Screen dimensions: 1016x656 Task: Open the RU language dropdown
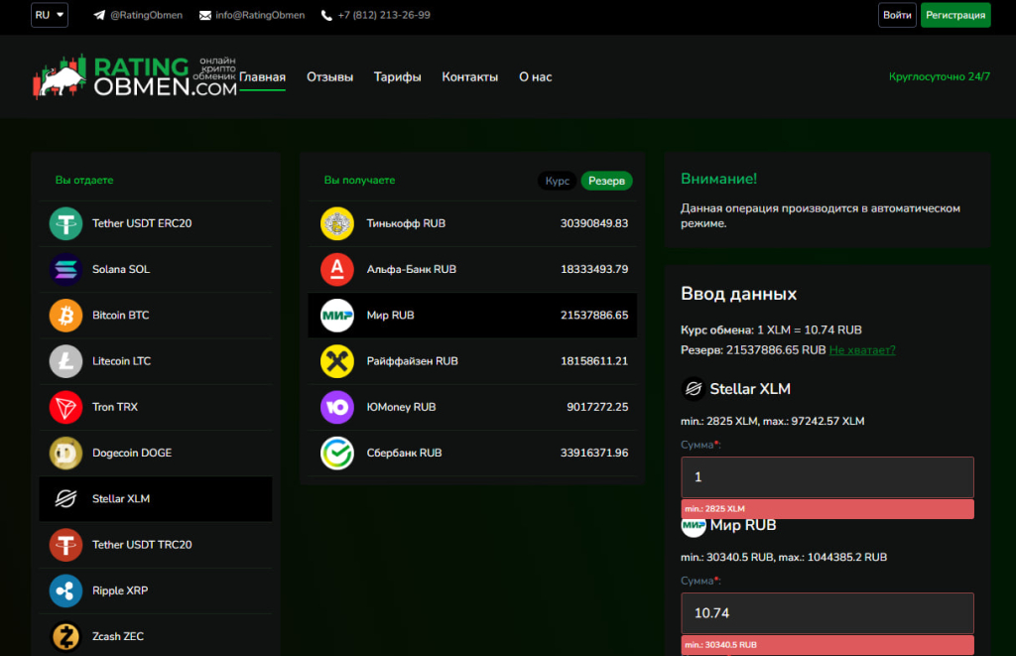50,15
